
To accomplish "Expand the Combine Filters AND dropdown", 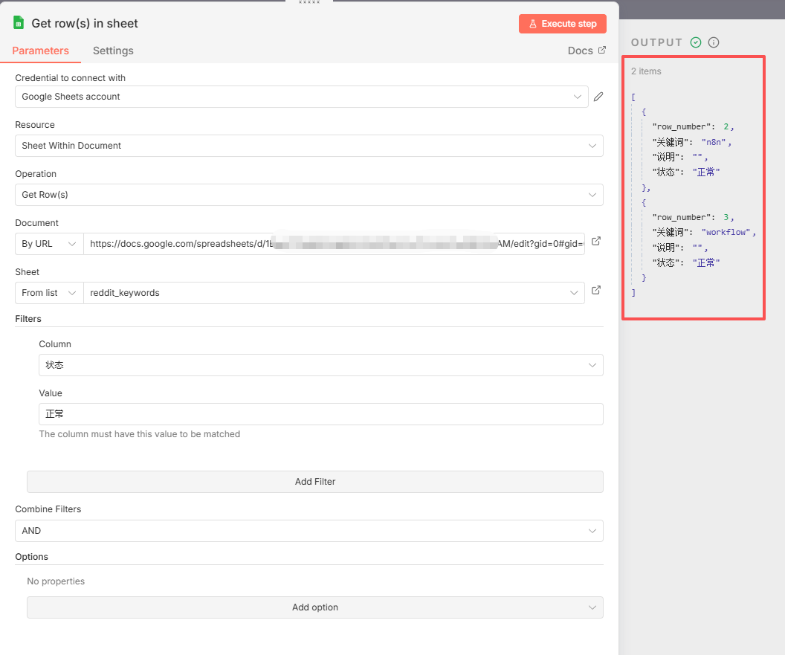I will (308, 531).
